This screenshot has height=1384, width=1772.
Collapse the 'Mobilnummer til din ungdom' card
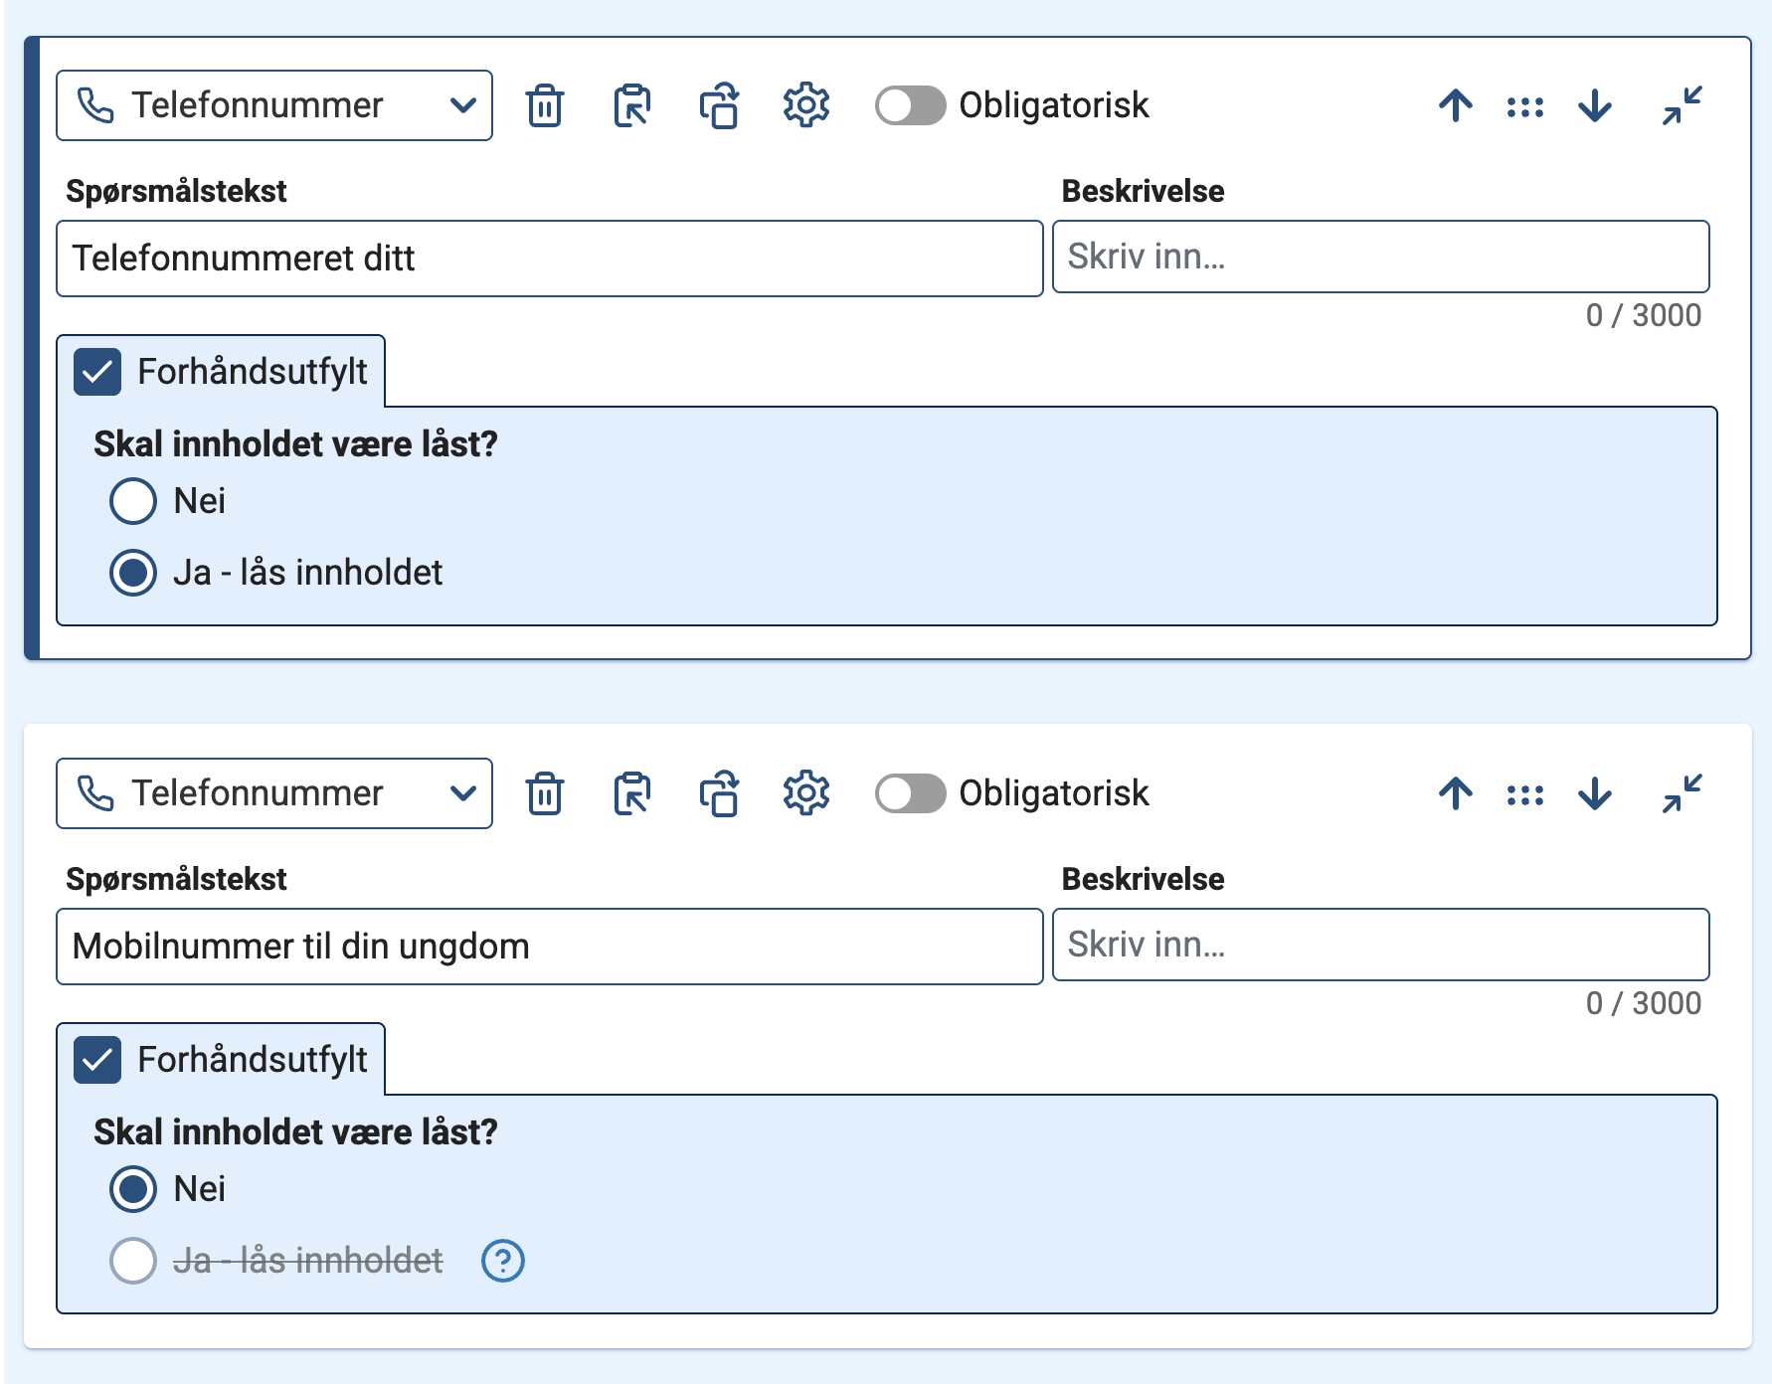(1683, 793)
